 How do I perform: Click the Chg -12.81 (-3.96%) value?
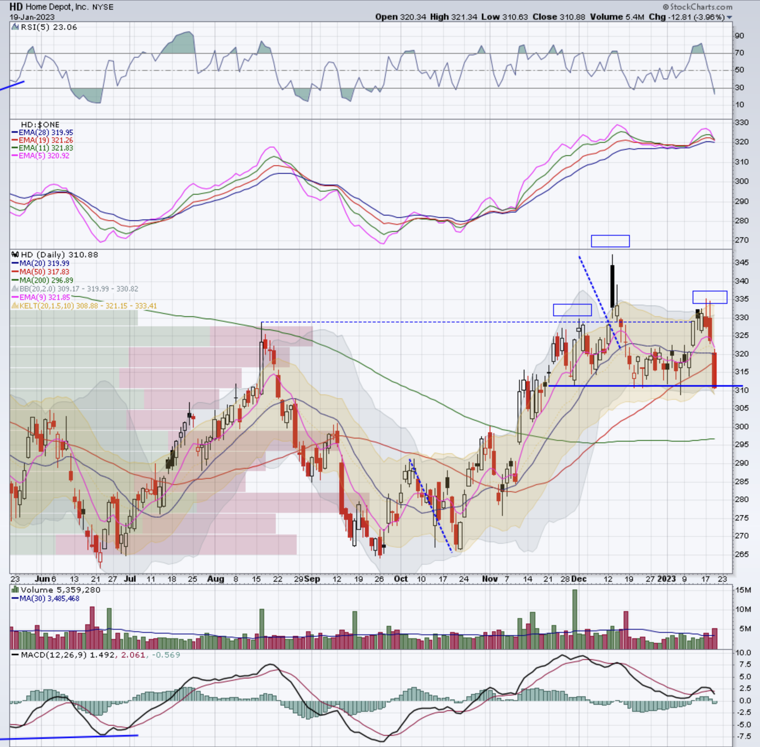[x=686, y=17]
